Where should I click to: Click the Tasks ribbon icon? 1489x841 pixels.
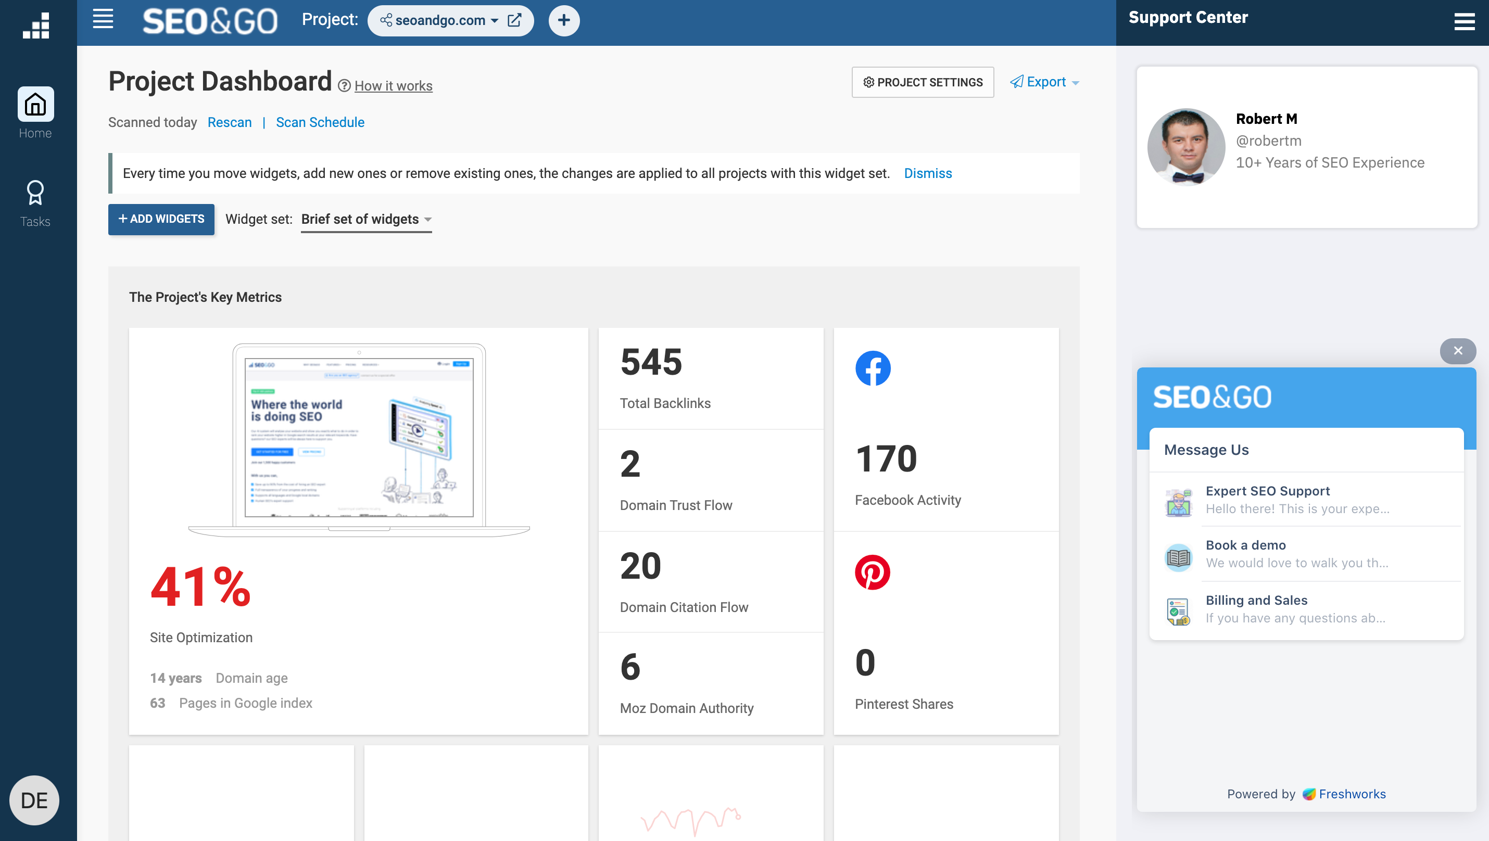tap(35, 193)
